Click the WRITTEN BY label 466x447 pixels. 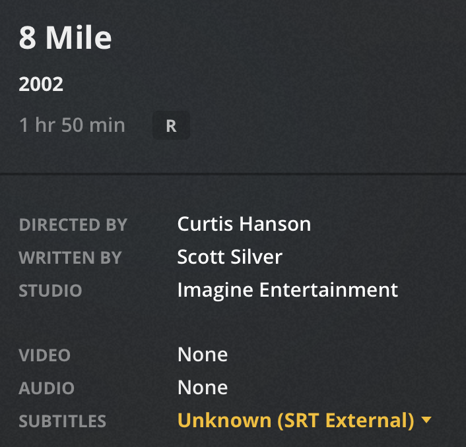click(70, 257)
